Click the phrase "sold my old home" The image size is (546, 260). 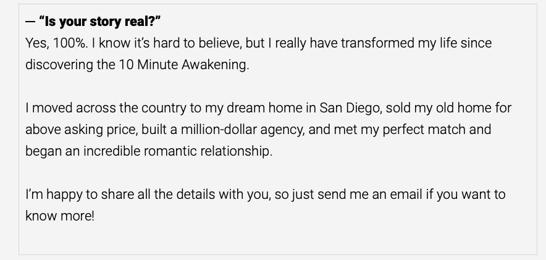440,108
